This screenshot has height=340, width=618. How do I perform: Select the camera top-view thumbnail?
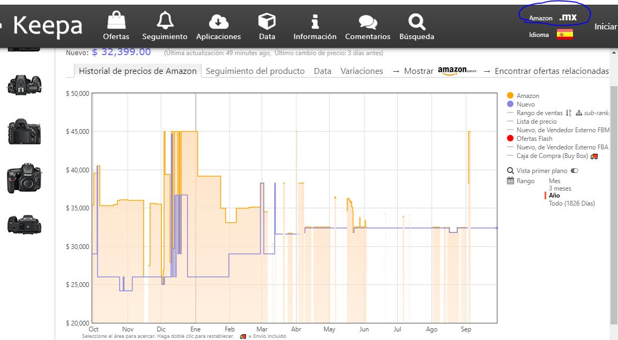25,85
